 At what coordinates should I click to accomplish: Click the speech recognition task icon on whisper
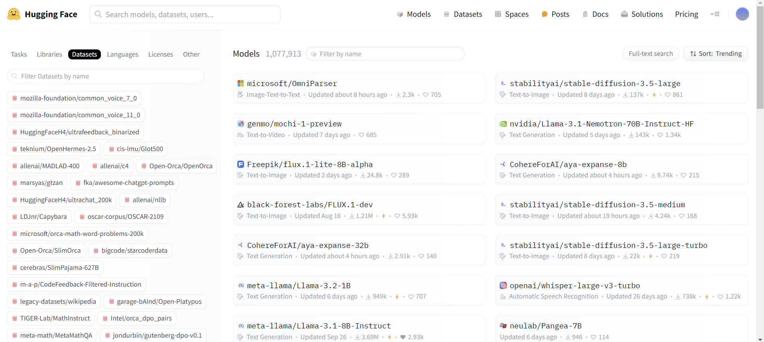pos(503,297)
